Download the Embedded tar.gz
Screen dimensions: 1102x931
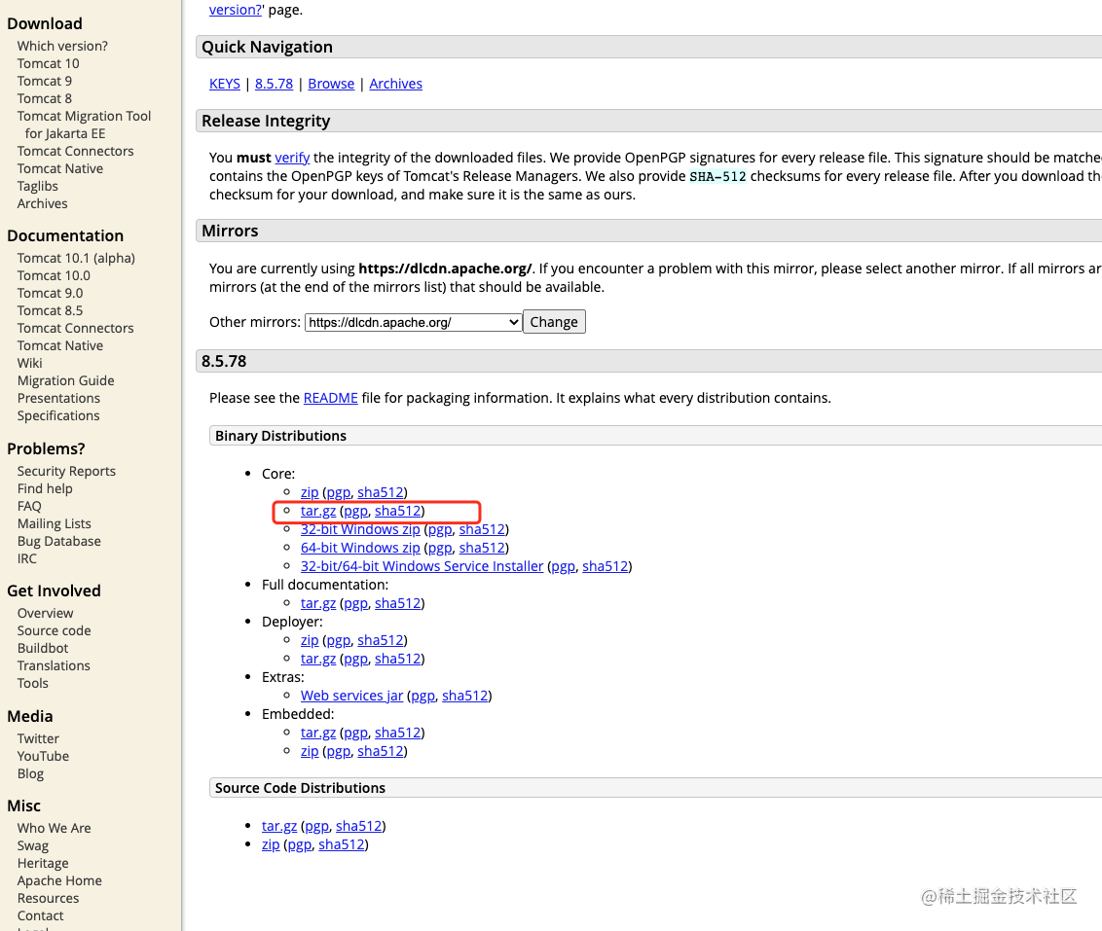coord(318,733)
